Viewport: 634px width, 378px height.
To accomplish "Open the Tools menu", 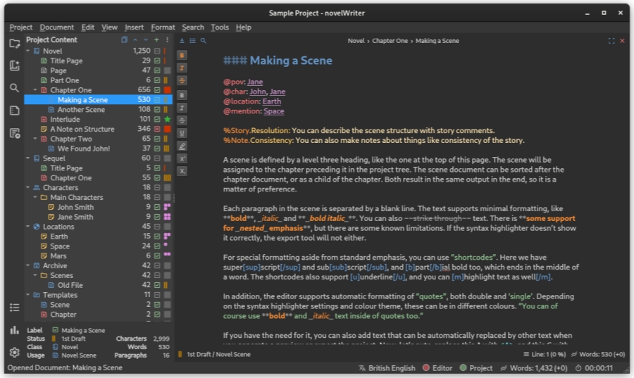I will [x=220, y=27].
